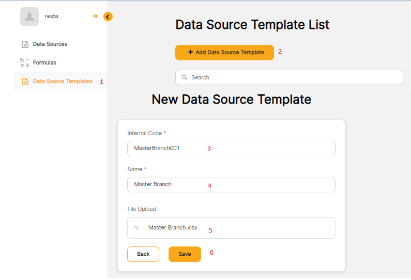The height and width of the screenshot is (280, 411).
Task: Click the orange logout icon
Action: coord(95,17)
